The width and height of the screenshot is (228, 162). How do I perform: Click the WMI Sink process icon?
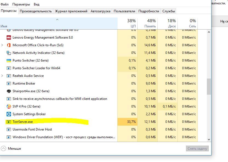(9, 99)
